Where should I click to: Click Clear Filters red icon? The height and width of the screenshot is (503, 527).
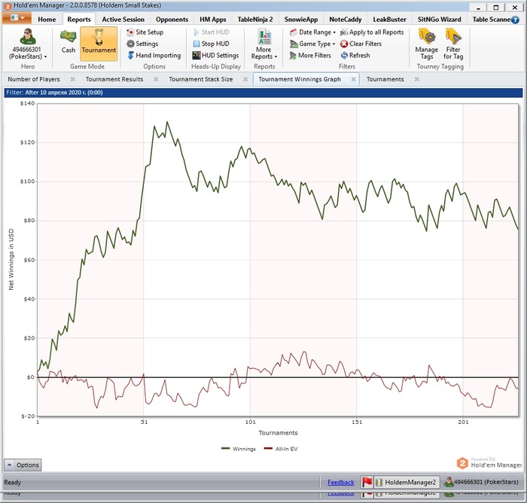point(344,44)
